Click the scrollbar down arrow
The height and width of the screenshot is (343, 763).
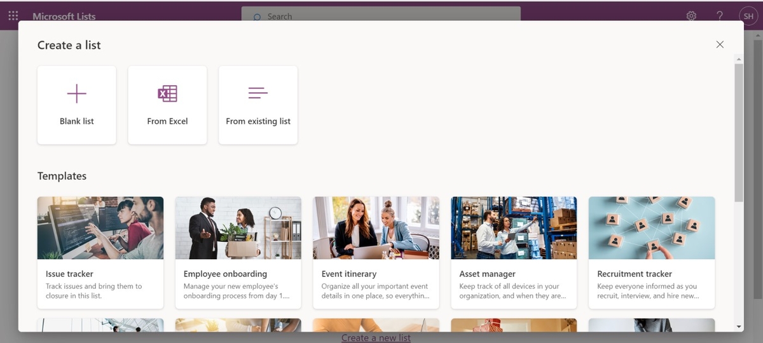(x=739, y=326)
